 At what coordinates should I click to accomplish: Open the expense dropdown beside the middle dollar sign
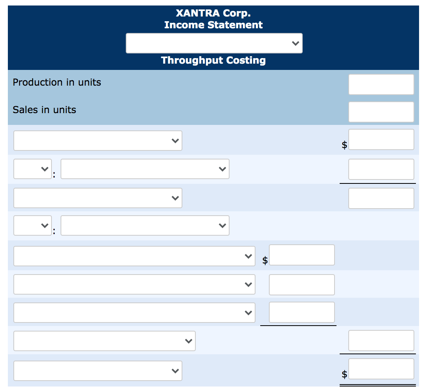click(134, 255)
